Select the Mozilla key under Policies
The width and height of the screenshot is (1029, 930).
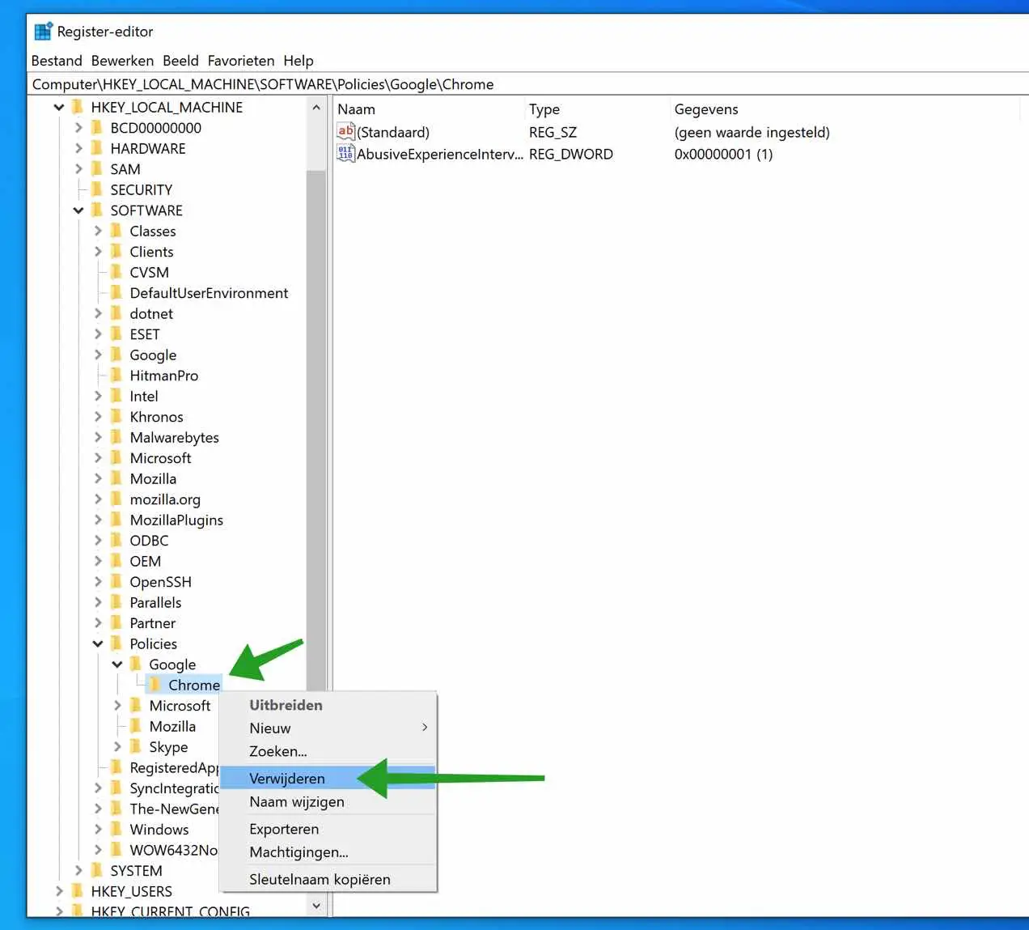click(172, 726)
